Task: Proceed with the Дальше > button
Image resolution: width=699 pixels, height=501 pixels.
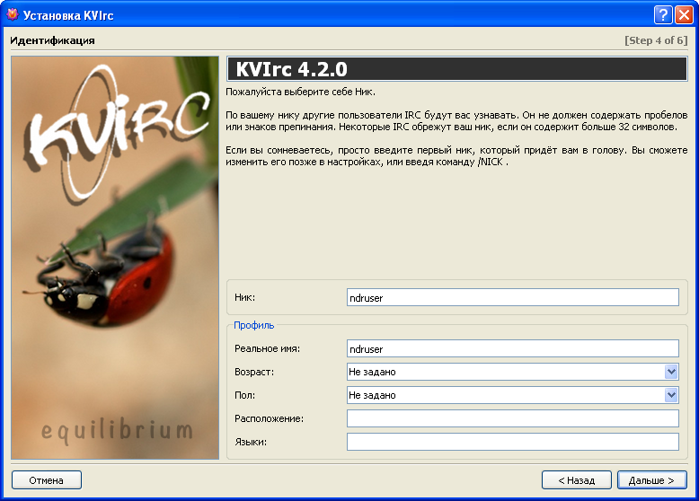Action: 651,480
